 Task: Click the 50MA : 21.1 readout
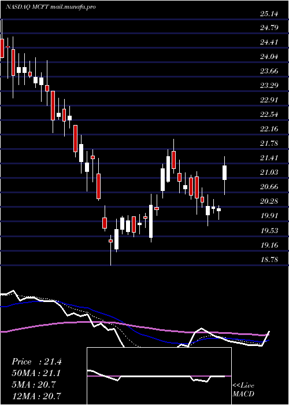pyautogui.click(x=36, y=373)
